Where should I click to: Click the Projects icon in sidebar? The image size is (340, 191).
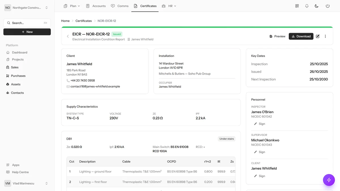point(8,59)
